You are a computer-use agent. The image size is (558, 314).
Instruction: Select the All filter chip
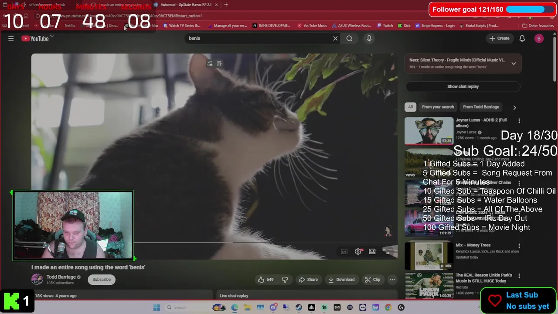pyautogui.click(x=410, y=107)
